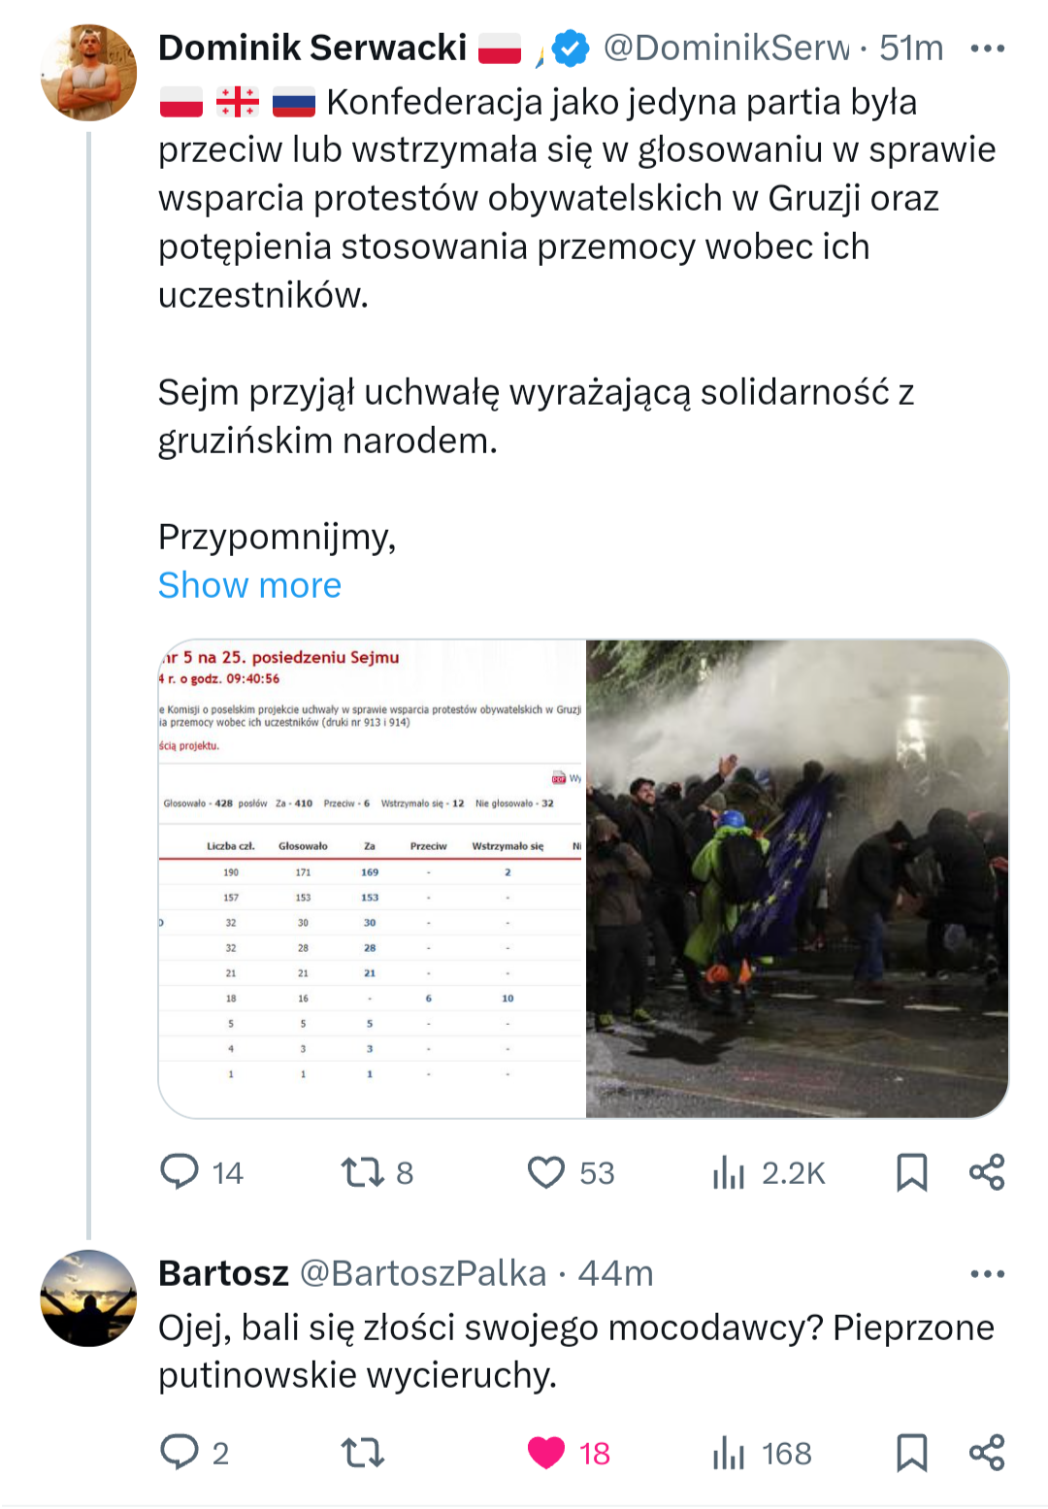
Task: Like Dominik Serwacki's post
Action: coord(546,1171)
